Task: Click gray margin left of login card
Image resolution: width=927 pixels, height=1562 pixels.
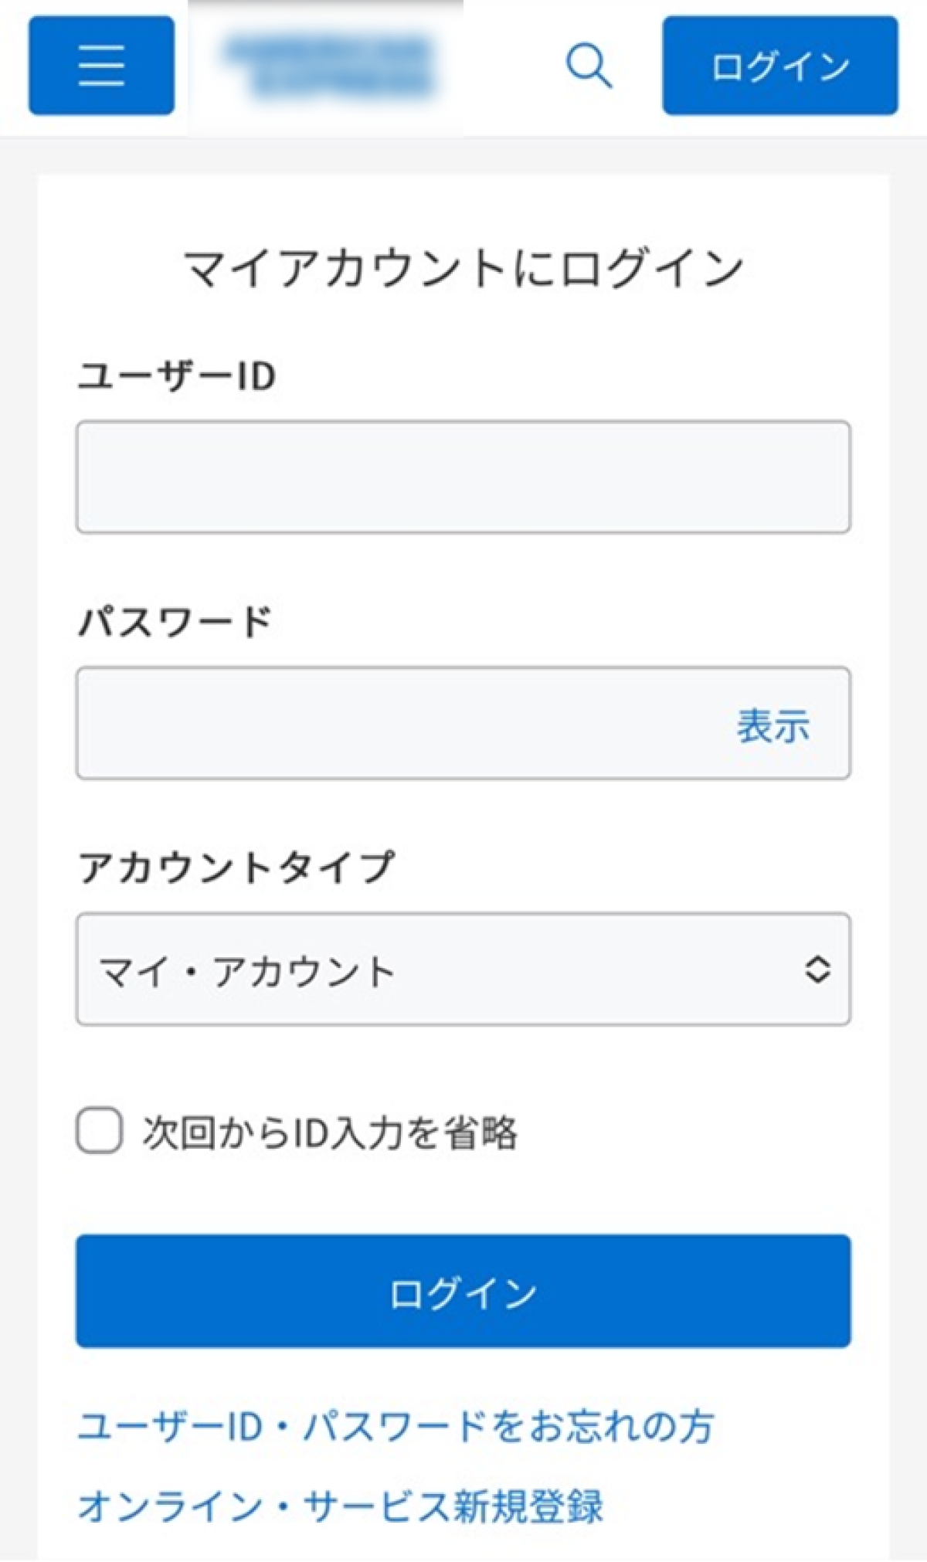Action: [18, 773]
